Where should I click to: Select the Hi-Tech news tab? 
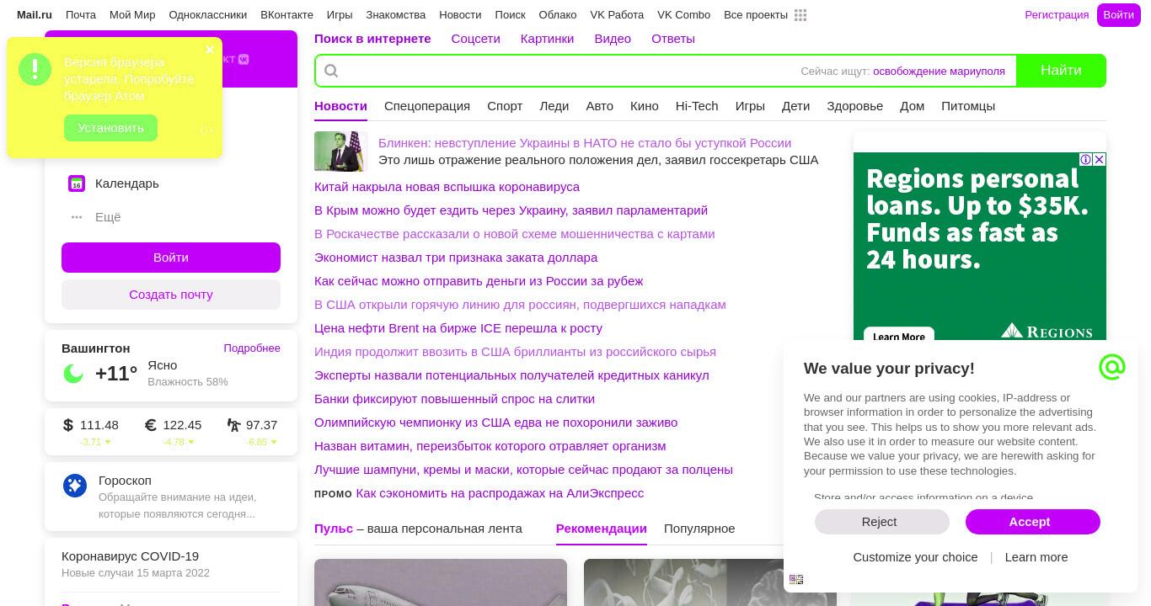tap(697, 106)
